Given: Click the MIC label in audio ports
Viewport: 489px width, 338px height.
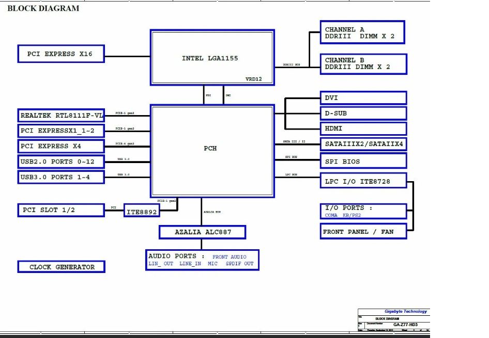Looking at the screenshot, I should click(212, 264).
